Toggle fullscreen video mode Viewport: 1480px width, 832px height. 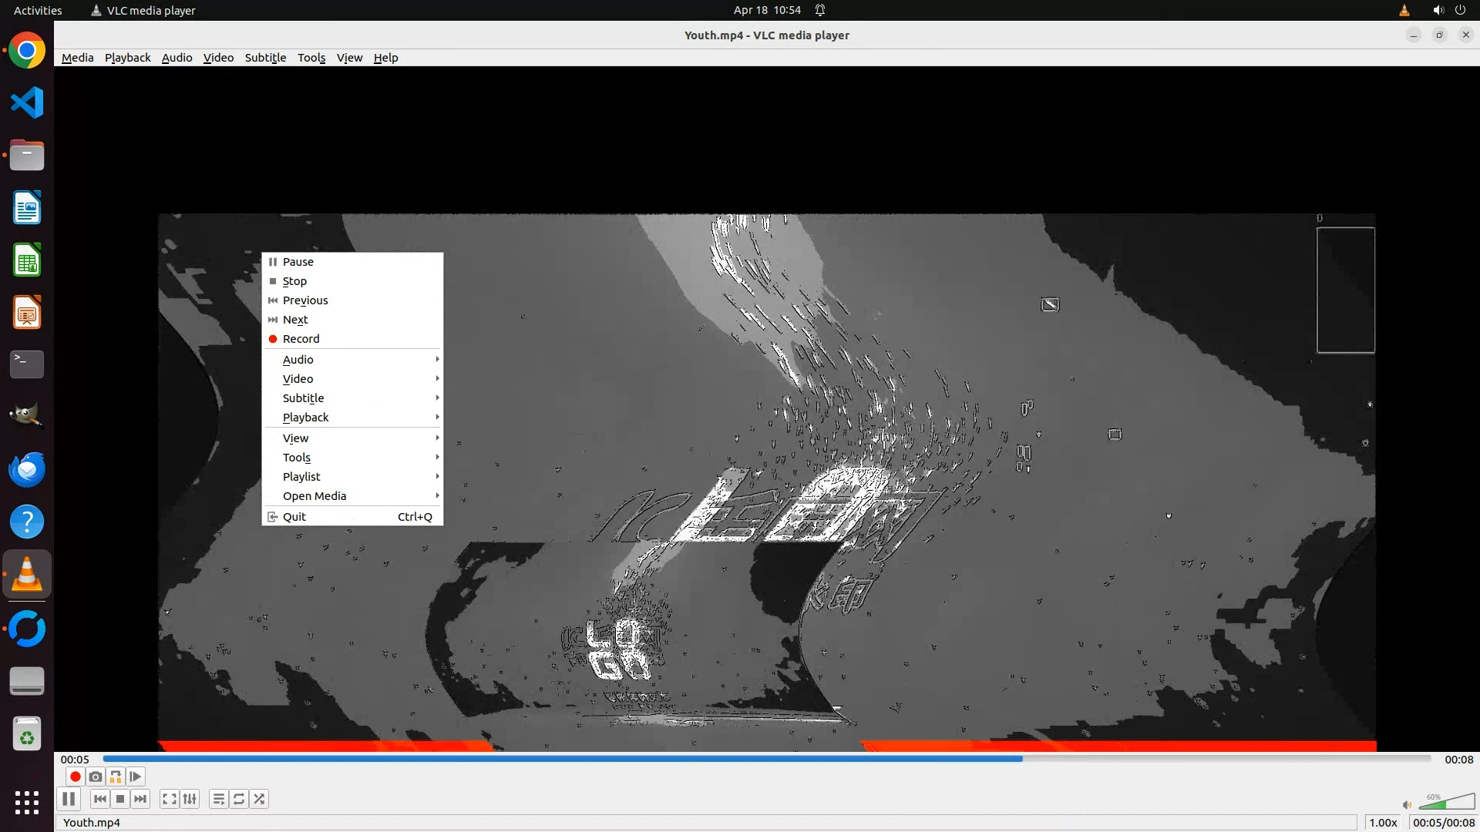[170, 799]
